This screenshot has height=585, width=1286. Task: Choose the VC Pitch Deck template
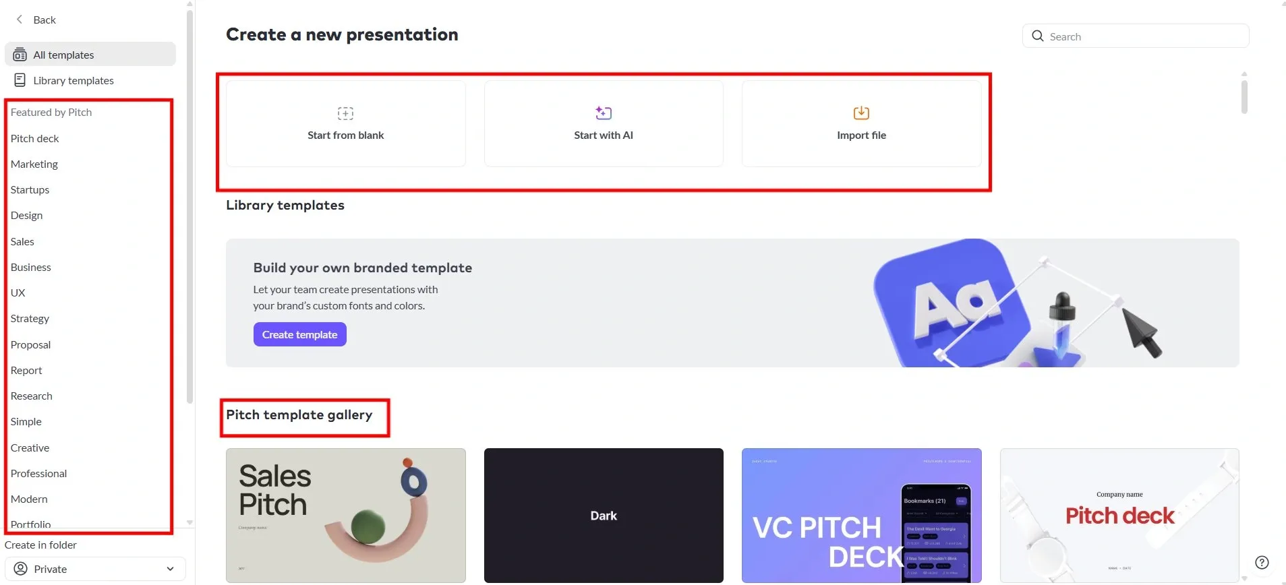click(861, 515)
